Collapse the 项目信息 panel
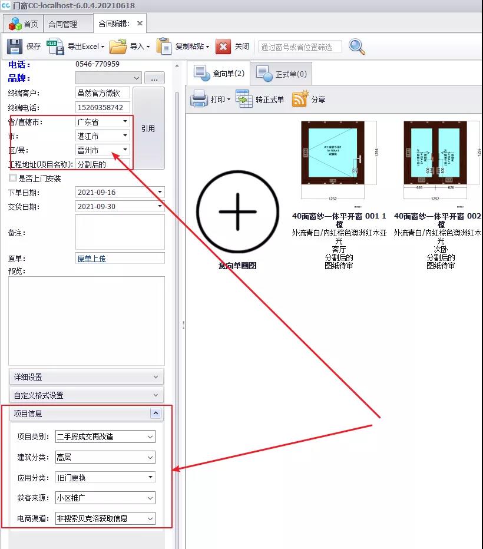The width and height of the screenshot is (483, 549). tap(156, 414)
